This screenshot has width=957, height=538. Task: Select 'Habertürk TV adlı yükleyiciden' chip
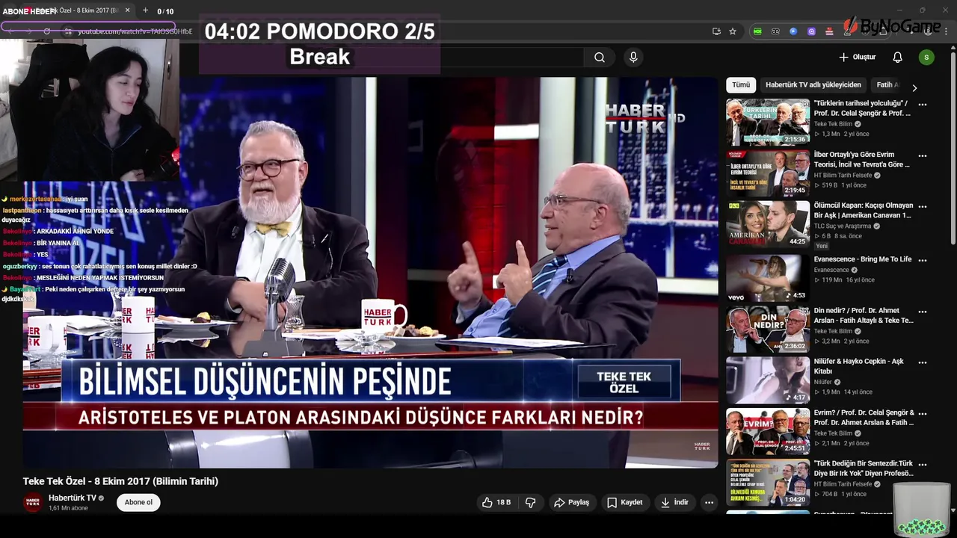(x=813, y=85)
